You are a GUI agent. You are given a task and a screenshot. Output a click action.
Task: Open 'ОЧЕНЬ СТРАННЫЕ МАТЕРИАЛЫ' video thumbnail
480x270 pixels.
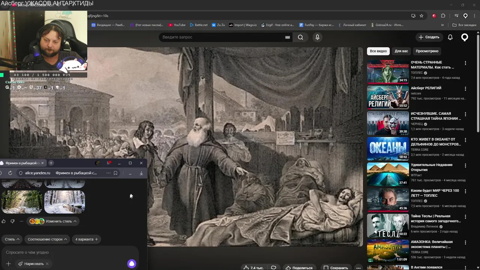click(388, 72)
